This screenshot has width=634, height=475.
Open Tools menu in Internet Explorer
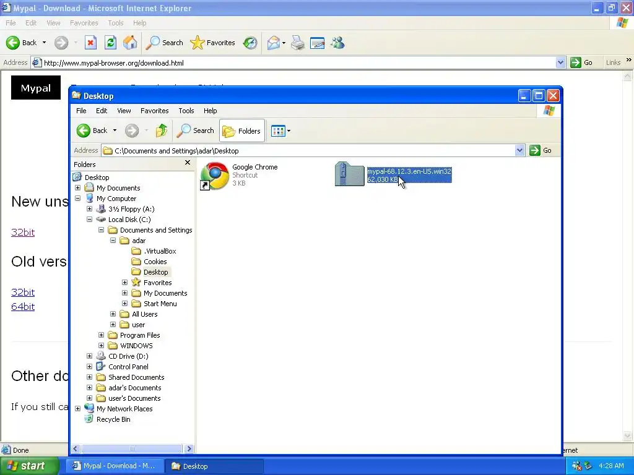pyautogui.click(x=116, y=23)
